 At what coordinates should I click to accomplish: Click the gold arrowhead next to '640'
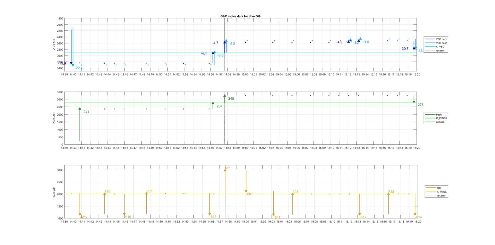click(104, 194)
